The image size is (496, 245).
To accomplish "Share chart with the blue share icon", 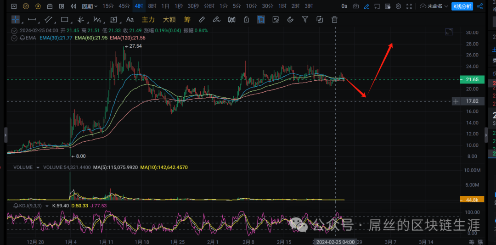I will pyautogui.click(x=480, y=6).
